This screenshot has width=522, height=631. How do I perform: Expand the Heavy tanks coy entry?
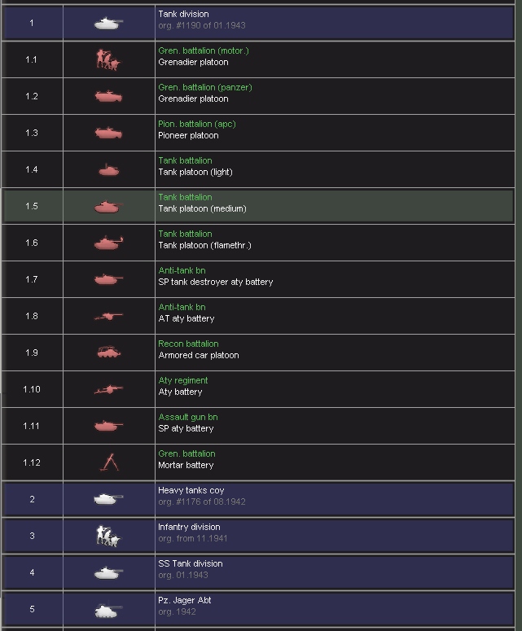pyautogui.click(x=32, y=499)
